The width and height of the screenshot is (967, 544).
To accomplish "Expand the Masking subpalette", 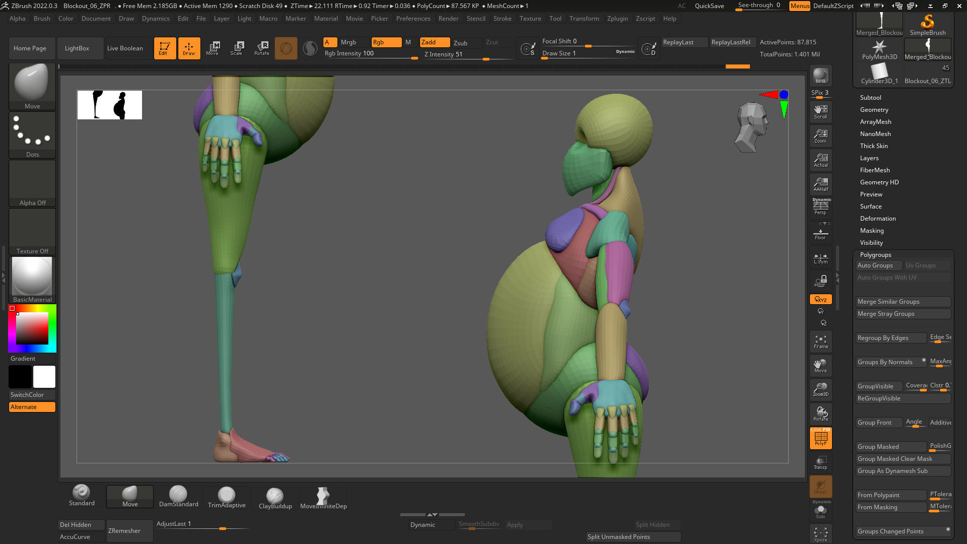I will point(872,231).
